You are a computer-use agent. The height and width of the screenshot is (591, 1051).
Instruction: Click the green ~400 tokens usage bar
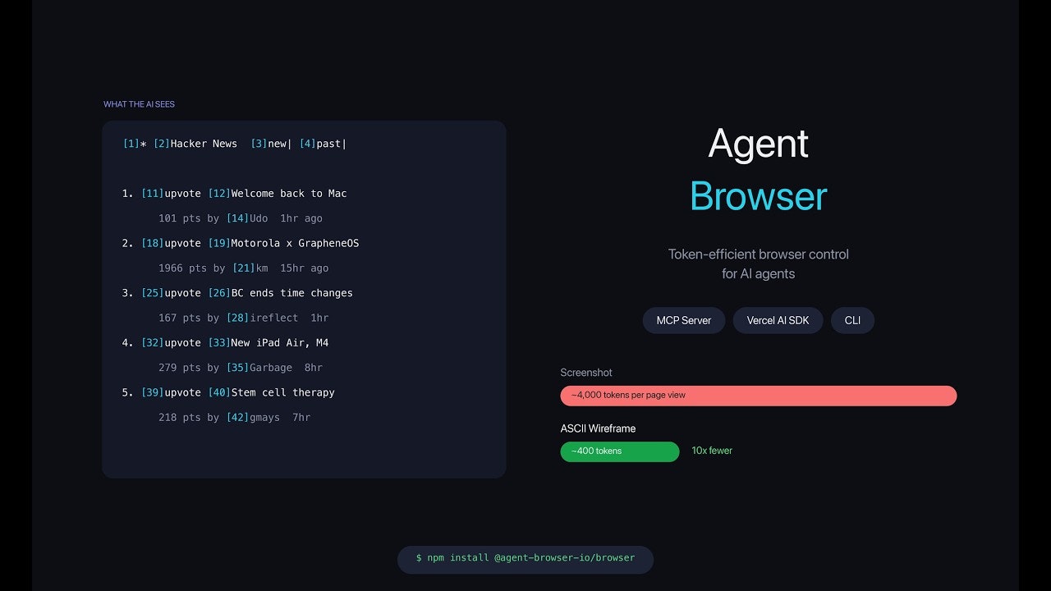620,451
